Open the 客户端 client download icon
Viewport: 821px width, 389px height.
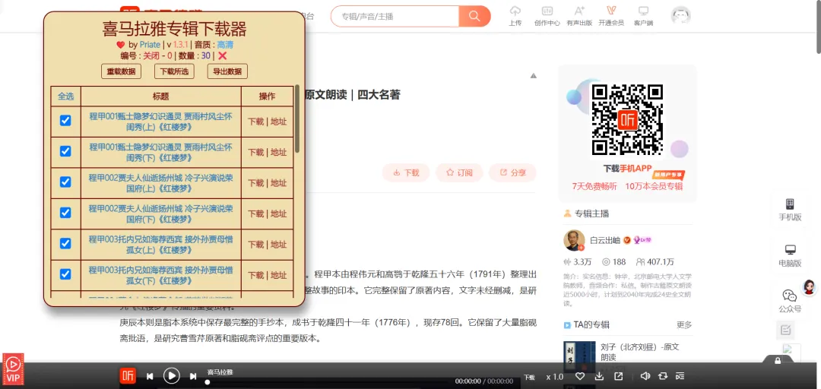[x=643, y=11]
